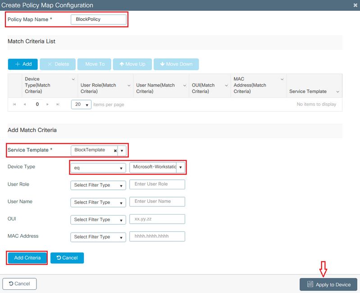Open Device Type column header menu
The height and width of the screenshot is (293, 360).
coord(73,79)
